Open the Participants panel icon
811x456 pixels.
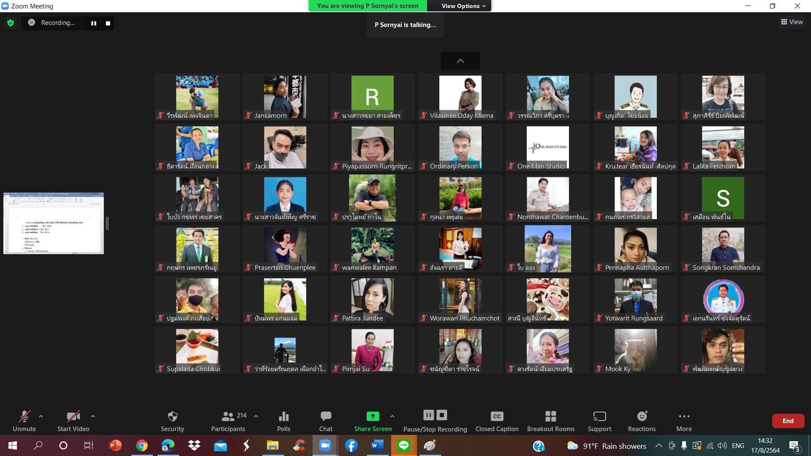[228, 417]
